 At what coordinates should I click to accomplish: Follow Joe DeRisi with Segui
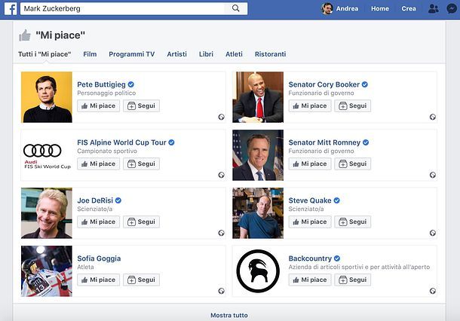click(142, 222)
